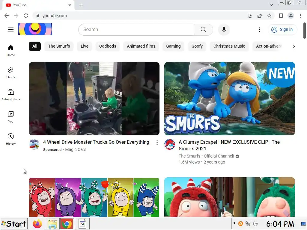Open file explorer from taskbar
The width and height of the screenshot is (307, 230).
click(52, 224)
